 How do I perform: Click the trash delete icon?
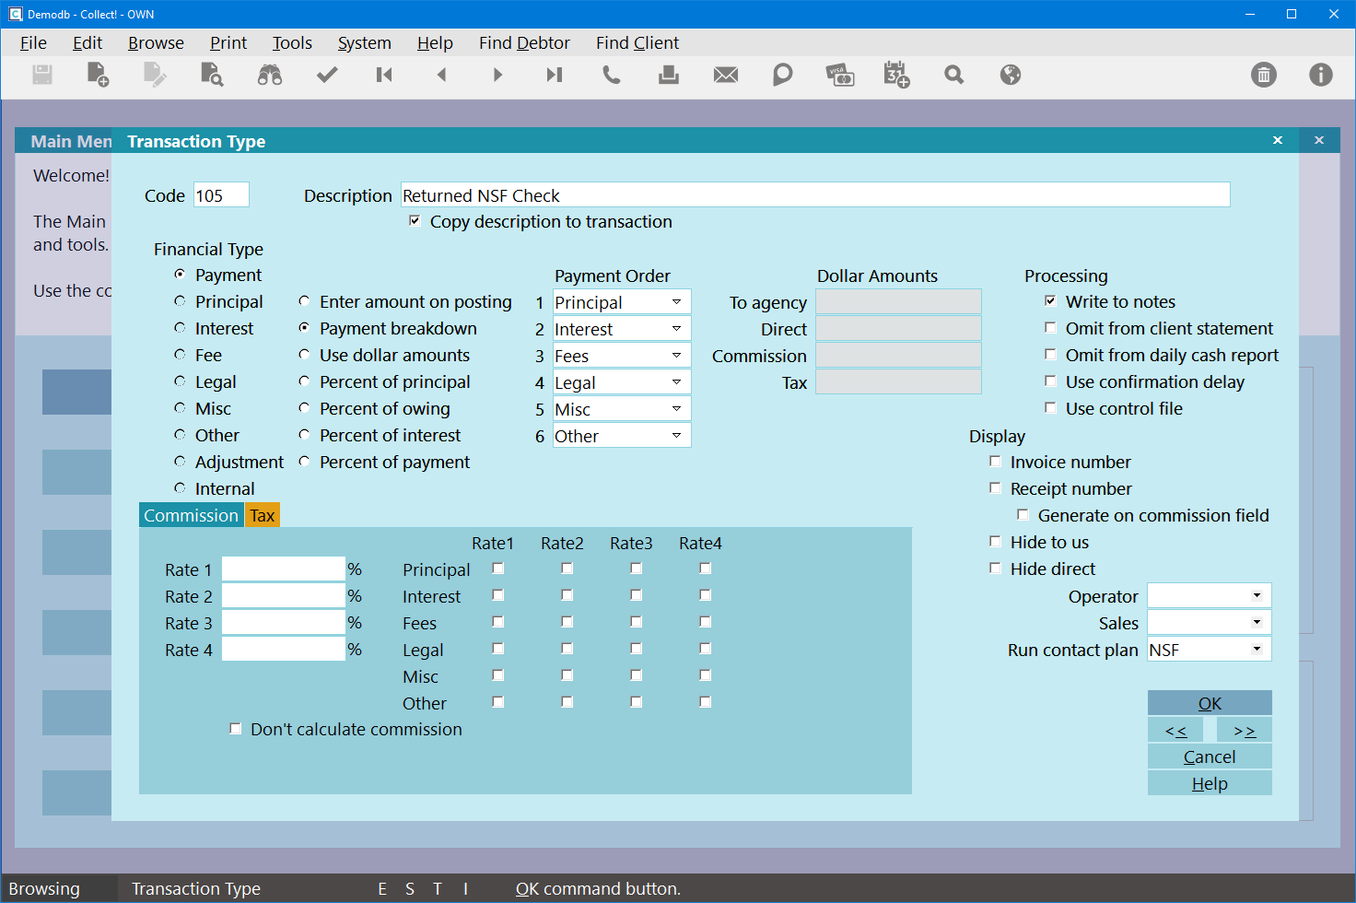pos(1263,75)
